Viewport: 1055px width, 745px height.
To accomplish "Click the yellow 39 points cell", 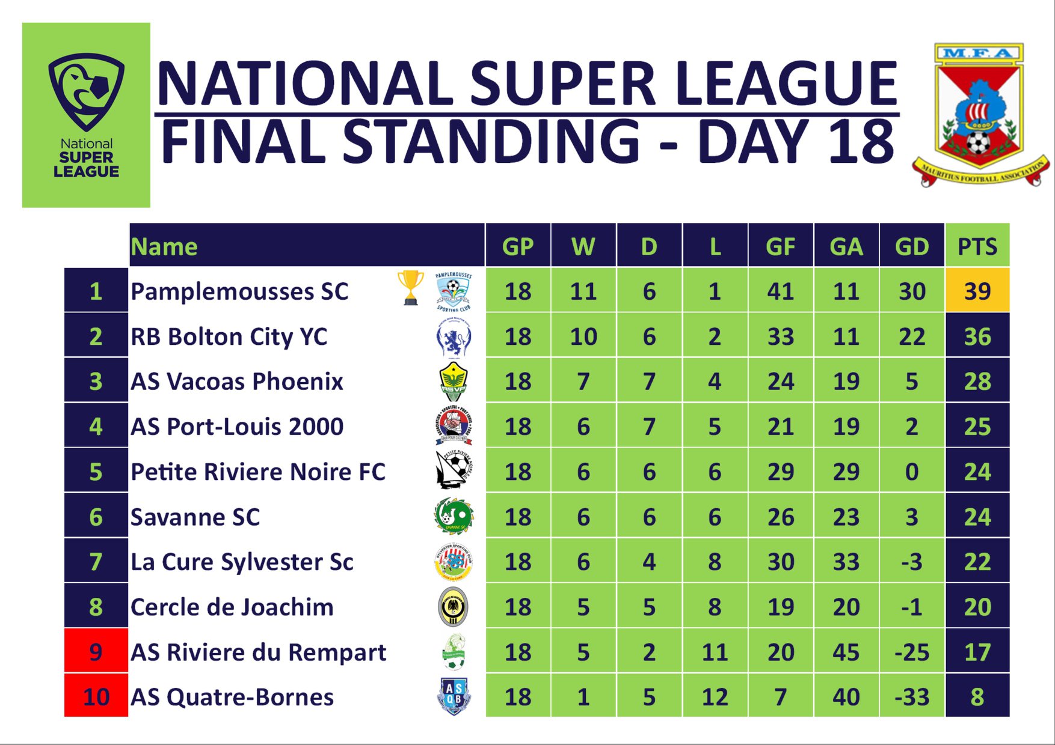I will (977, 291).
